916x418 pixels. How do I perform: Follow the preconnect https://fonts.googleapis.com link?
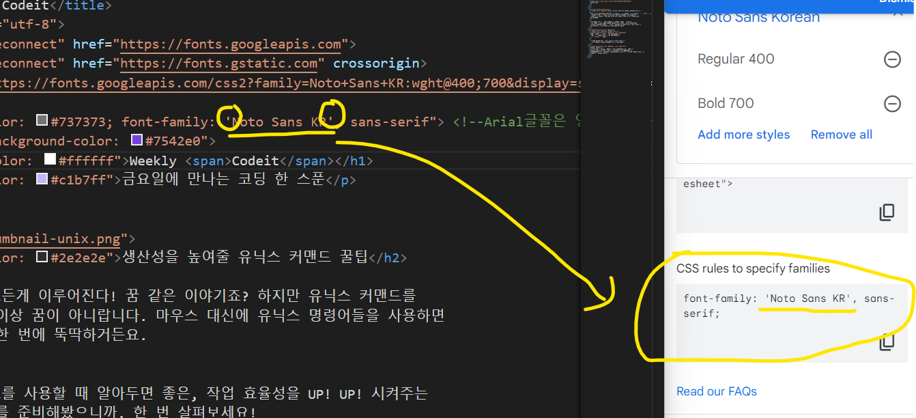(x=231, y=44)
